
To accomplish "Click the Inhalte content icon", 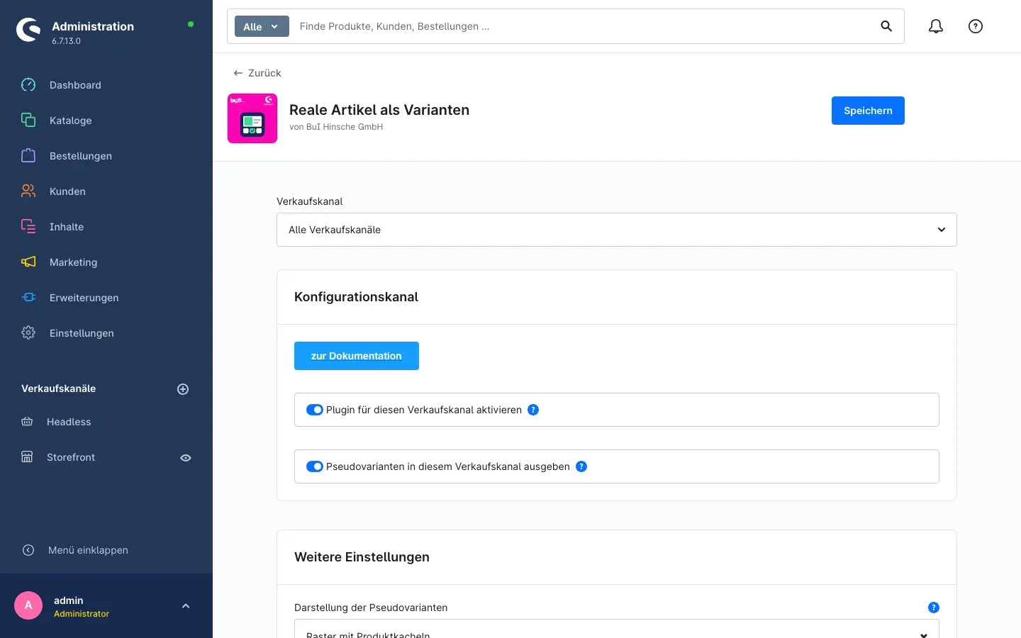I will click(x=28, y=227).
